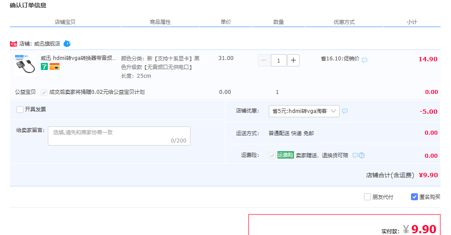This screenshot has width=451, height=235.
Task: Increase the quantity with the plus button
Action: click(294, 60)
